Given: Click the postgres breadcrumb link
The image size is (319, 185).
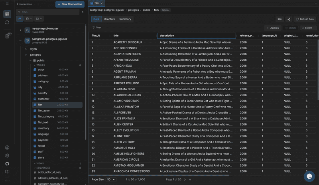Looking at the screenshot, I should [x=134, y=10].
